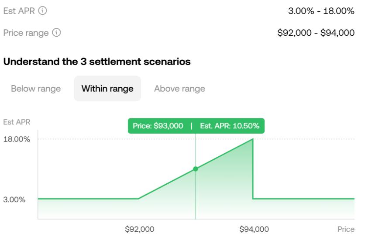368x241 pixels.
Task: Click the Price axis title at chart bottom-right
Action: point(346,229)
